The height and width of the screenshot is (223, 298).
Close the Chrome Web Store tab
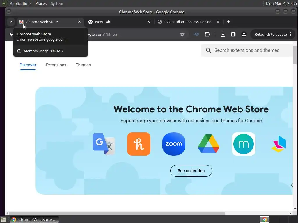79,22
